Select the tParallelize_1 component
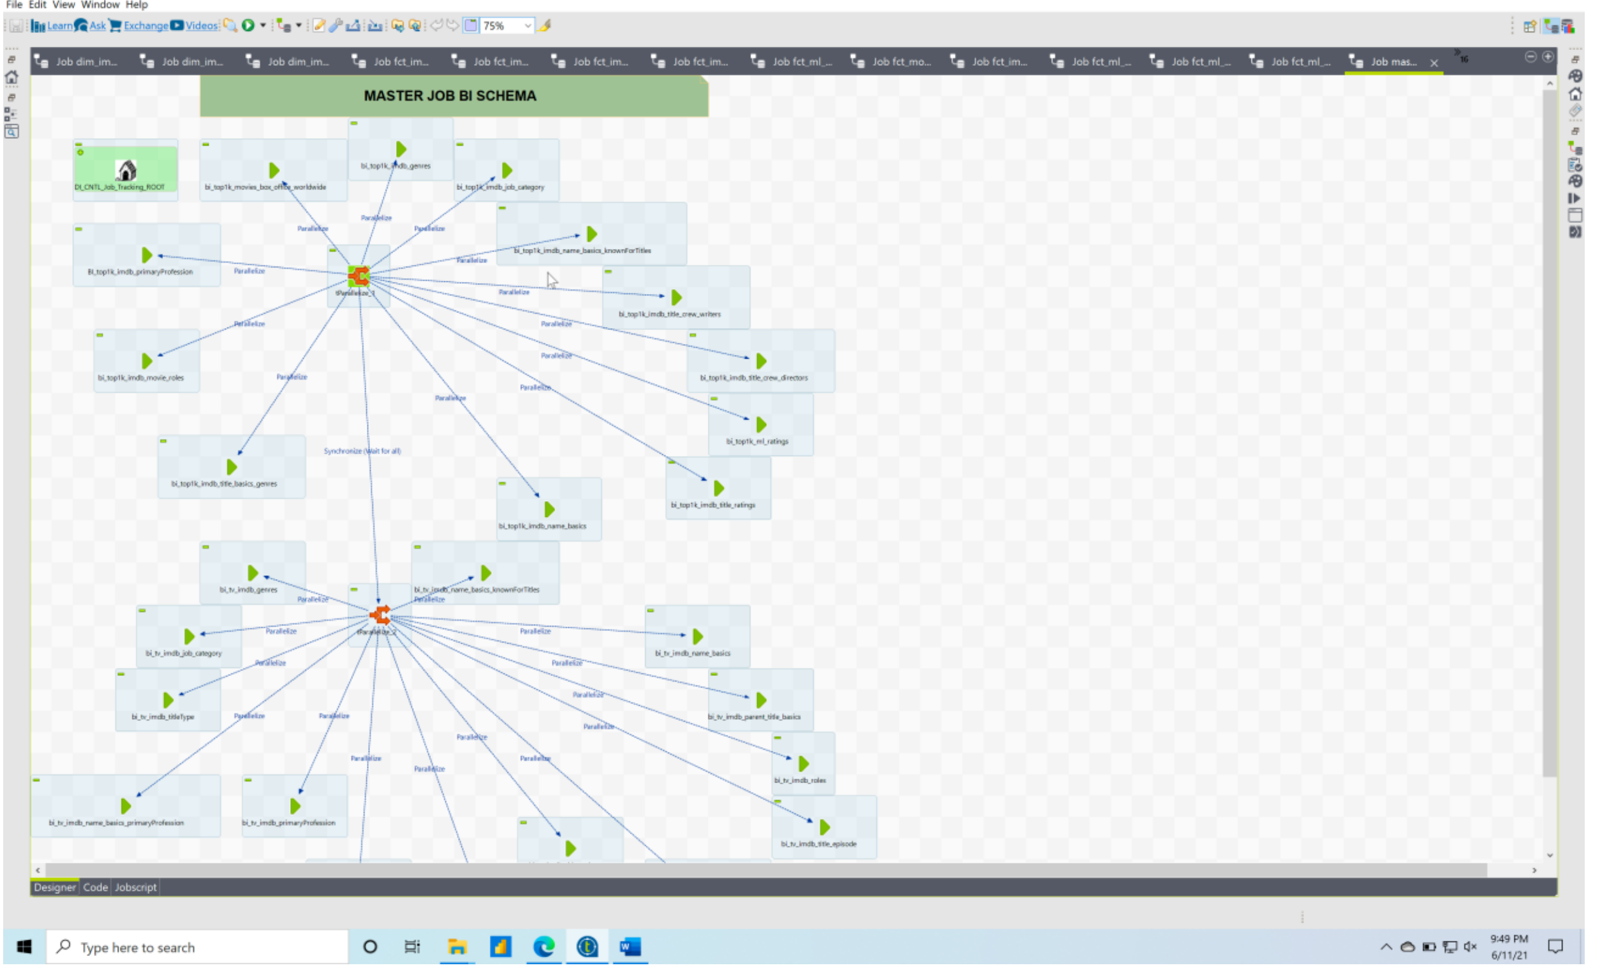This screenshot has width=1605, height=975. (x=359, y=277)
